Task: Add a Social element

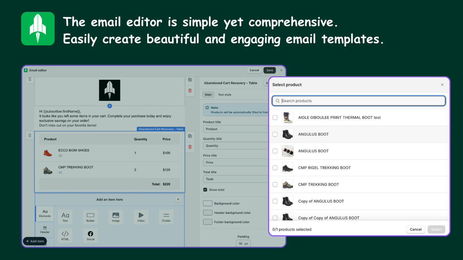Action: [x=90, y=235]
